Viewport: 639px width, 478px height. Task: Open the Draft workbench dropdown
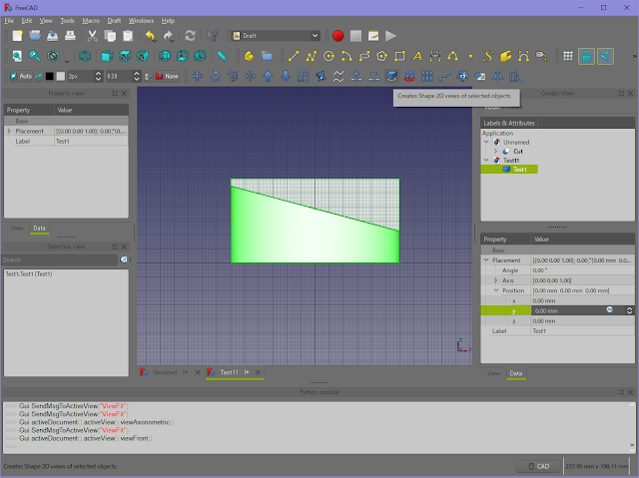(275, 36)
